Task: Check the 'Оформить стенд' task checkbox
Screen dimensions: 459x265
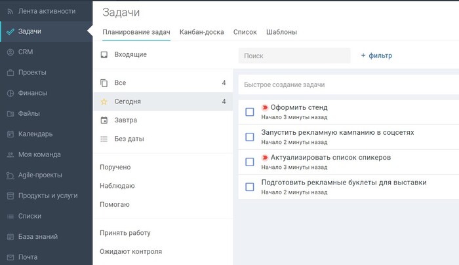Action: tap(249, 112)
